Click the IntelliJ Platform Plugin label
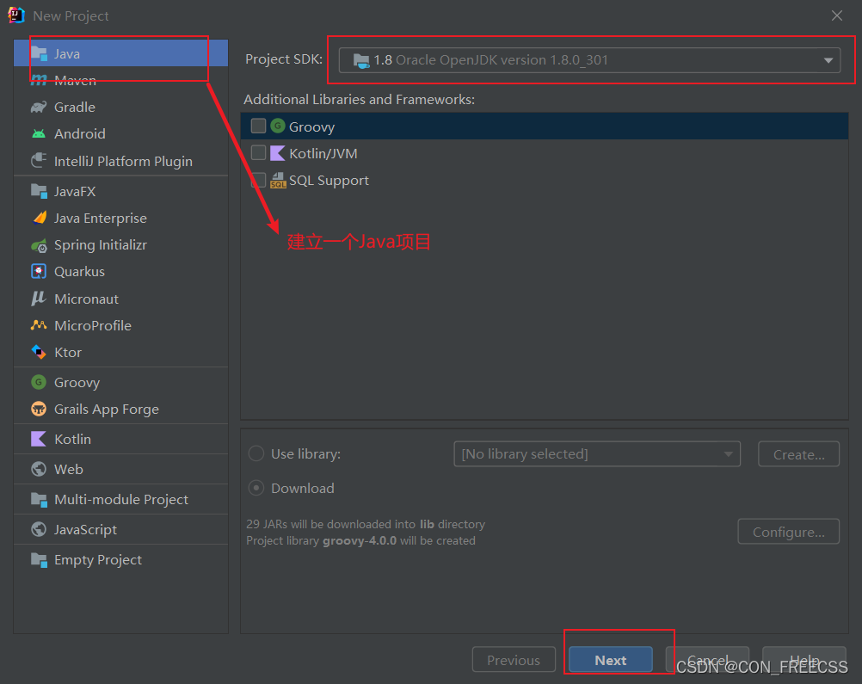Image resolution: width=862 pixels, height=684 pixels. pyautogui.click(x=123, y=161)
